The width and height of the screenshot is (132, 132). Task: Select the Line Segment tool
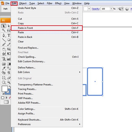point(4,40)
